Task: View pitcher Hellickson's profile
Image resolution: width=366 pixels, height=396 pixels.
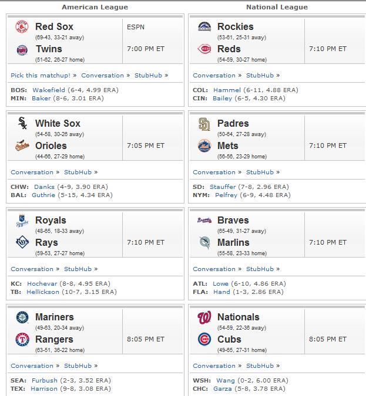Action: [43, 292]
